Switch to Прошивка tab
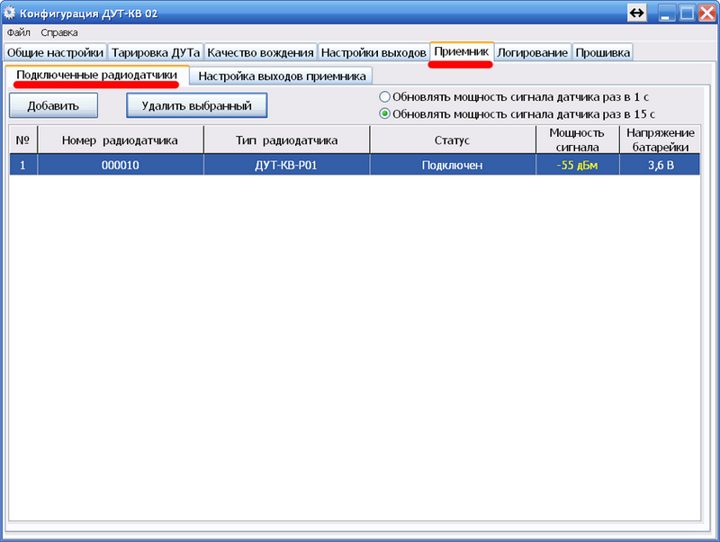 click(602, 52)
